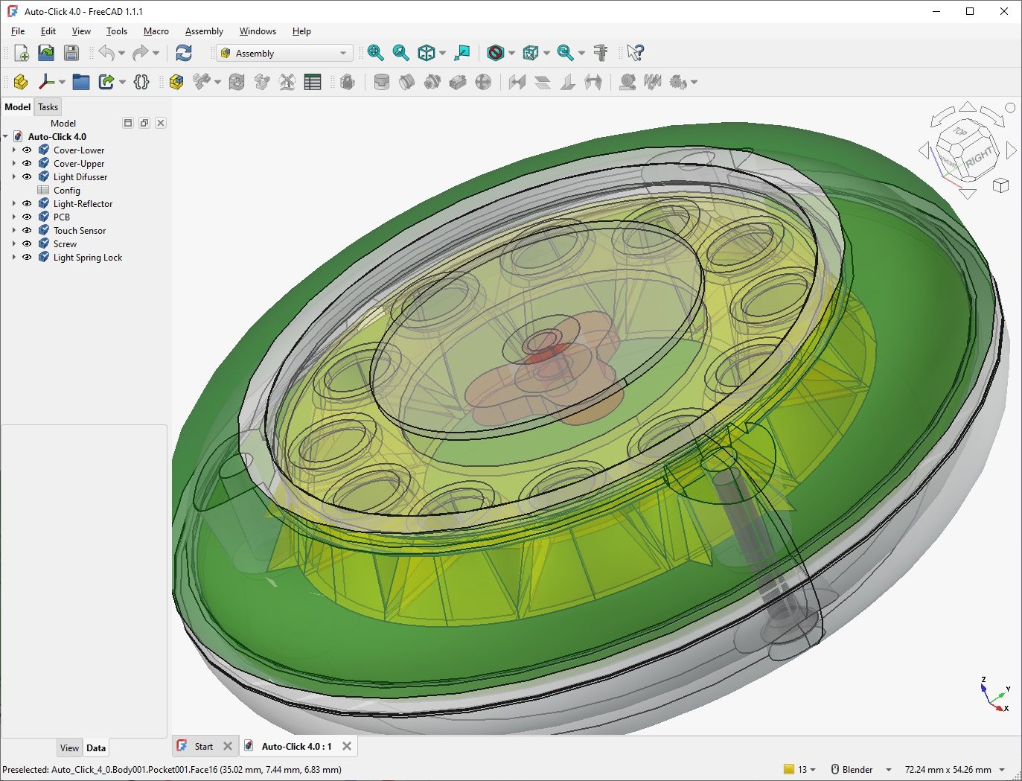Click the Align to Selection view icon
The height and width of the screenshot is (781, 1022).
[x=462, y=53]
